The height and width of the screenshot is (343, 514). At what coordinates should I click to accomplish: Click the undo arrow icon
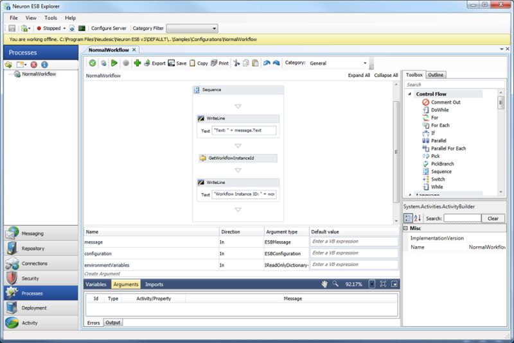coord(267,63)
